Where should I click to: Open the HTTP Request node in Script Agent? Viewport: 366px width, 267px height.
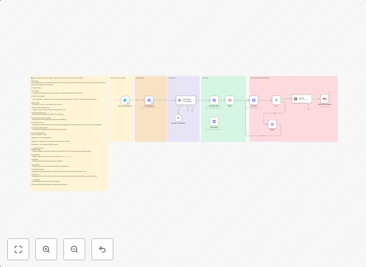coord(149,100)
